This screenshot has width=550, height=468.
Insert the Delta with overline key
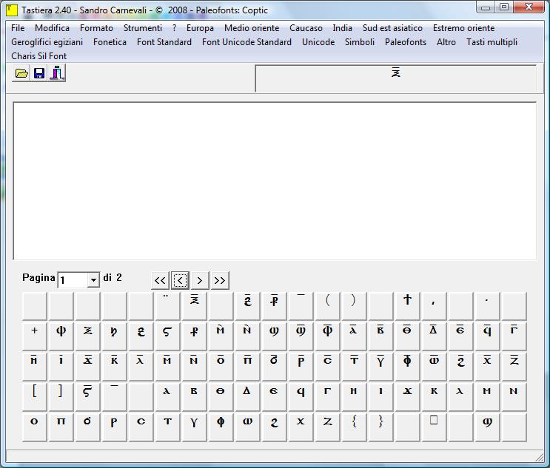(434, 336)
